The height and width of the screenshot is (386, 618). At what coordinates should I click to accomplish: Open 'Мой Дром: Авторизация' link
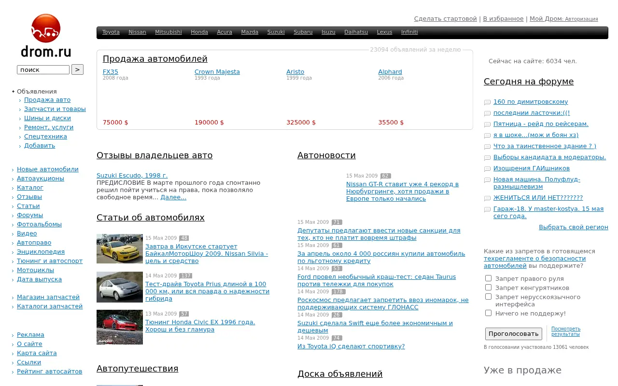coord(563,19)
